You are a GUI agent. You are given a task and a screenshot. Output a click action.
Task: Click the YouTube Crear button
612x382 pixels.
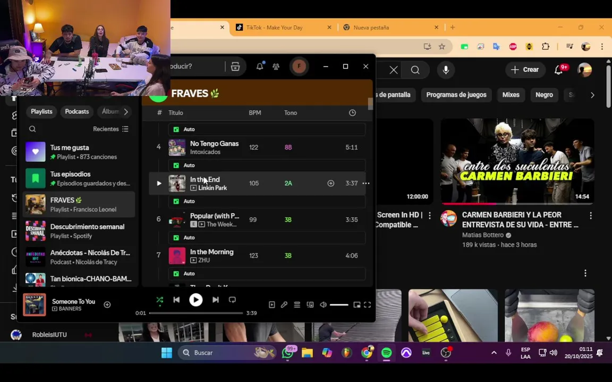click(525, 70)
